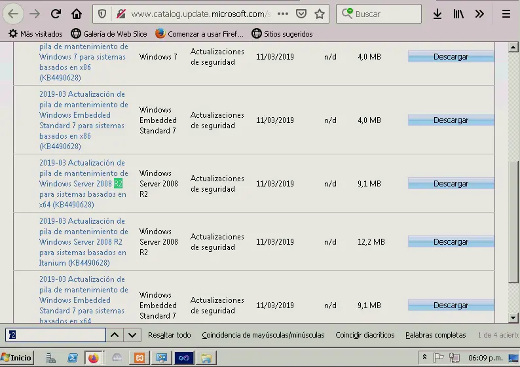520x367 pixels.
Task: Open the dark blue infinity taskbar app
Action: click(184, 358)
